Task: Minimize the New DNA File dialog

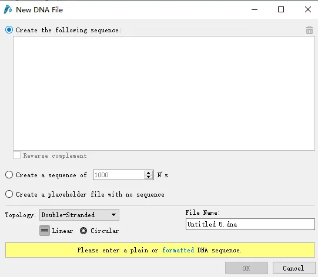Action: pos(255,9)
